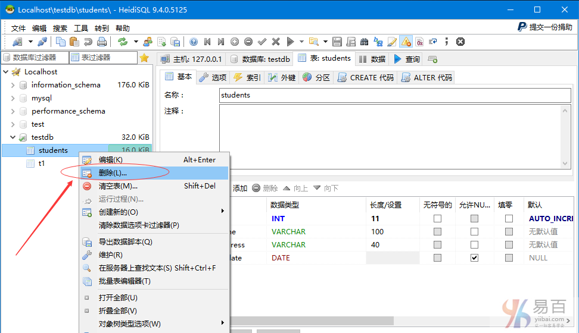
Task: Click the 名称 name input field
Action: [394, 95]
